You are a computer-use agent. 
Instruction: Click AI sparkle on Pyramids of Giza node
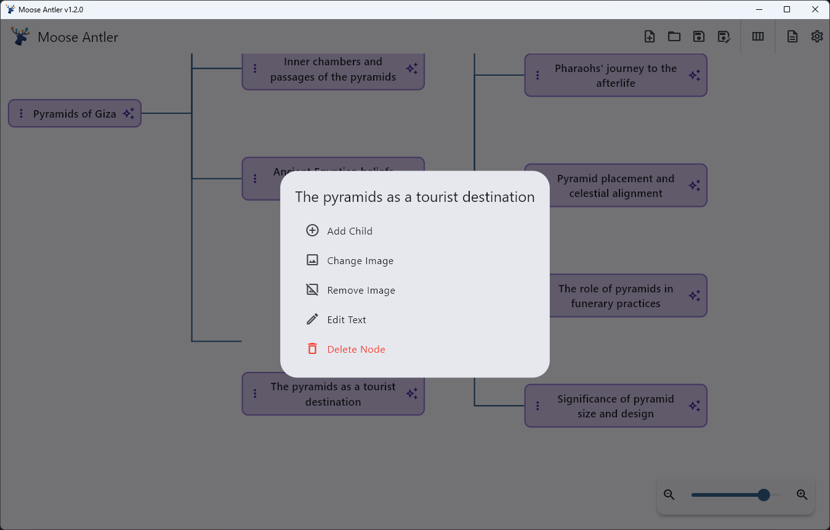(128, 114)
